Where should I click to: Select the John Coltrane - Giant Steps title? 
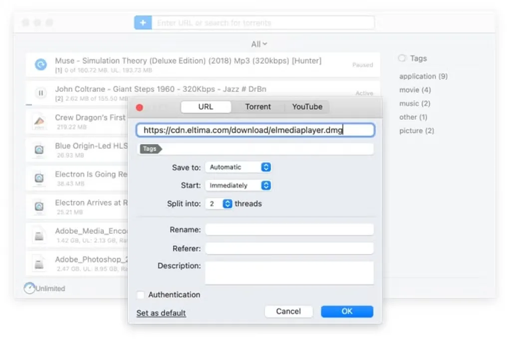tap(161, 89)
